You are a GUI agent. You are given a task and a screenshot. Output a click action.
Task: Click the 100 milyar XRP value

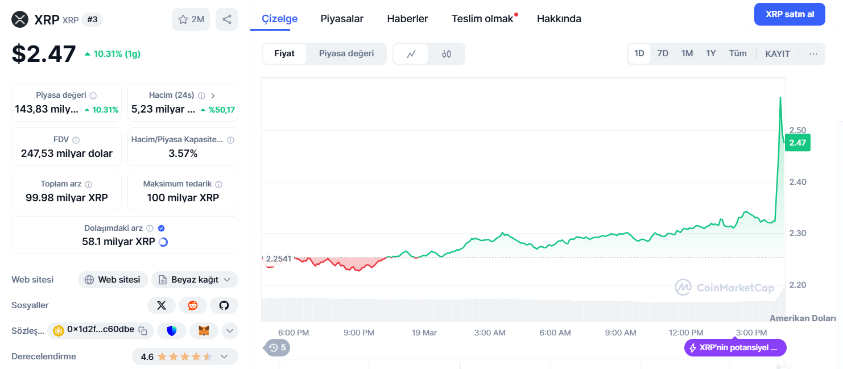tap(183, 198)
